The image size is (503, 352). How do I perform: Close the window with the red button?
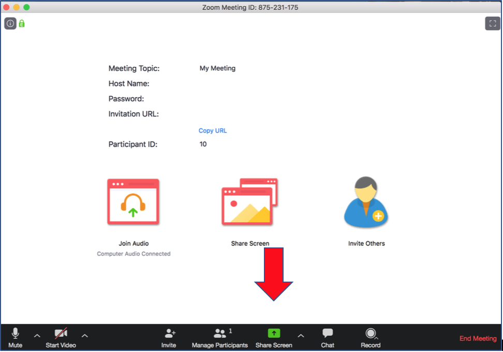click(6, 7)
